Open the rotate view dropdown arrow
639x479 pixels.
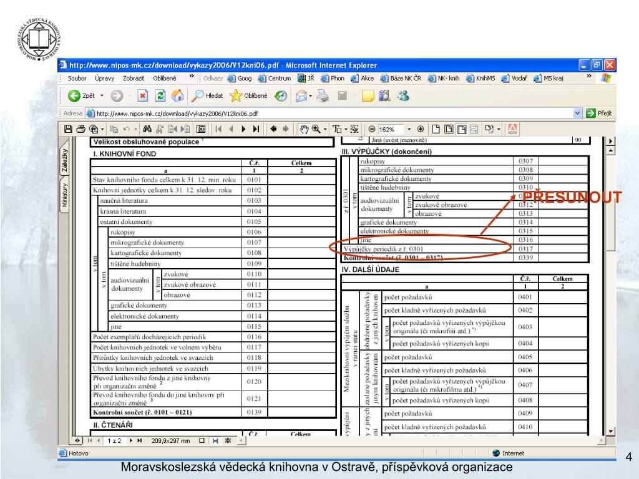499,130
